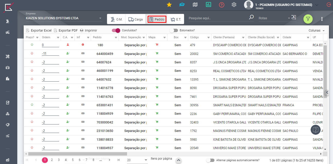
Task: Click the more pages ellipsis button
Action: pyautogui.click(x=101, y=160)
